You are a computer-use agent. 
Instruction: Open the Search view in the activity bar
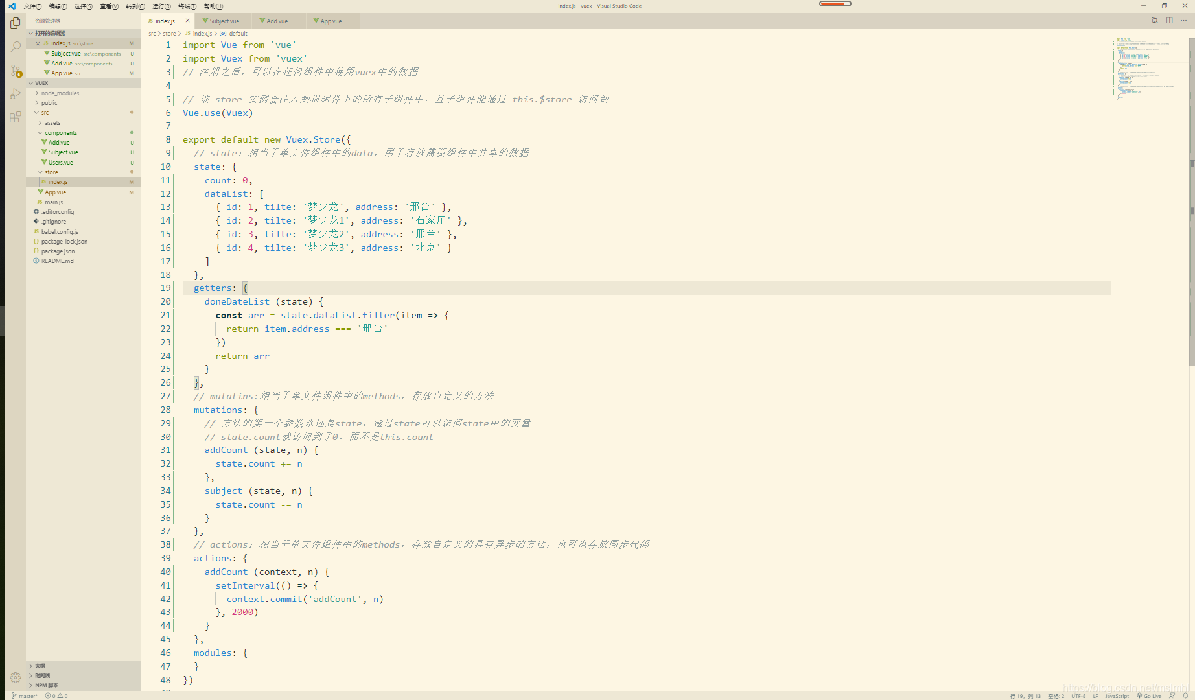tap(16, 47)
